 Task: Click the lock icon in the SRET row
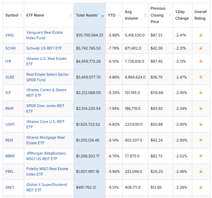pyautogui.click(x=201, y=187)
